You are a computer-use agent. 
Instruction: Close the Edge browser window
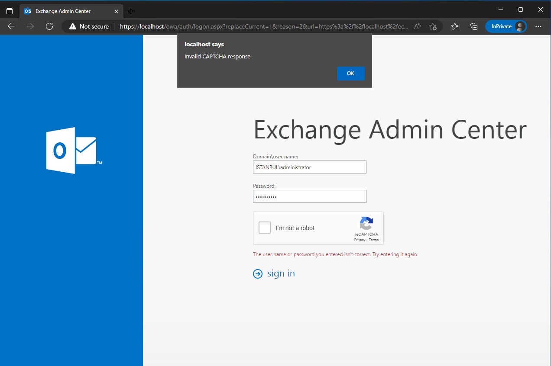pyautogui.click(x=541, y=10)
